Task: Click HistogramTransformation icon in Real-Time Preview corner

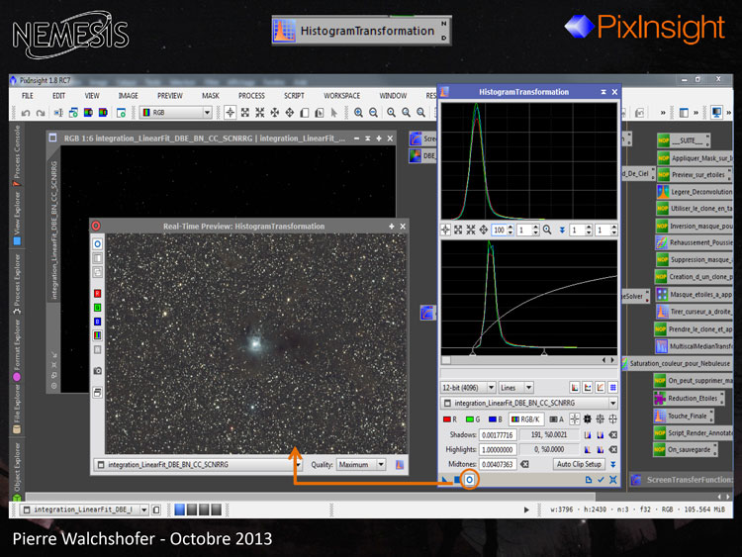Action: coord(400,465)
